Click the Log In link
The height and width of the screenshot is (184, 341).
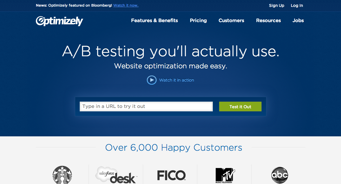[x=297, y=6]
